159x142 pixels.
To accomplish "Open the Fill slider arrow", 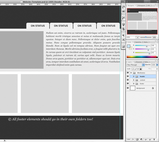I will coord(157,69).
